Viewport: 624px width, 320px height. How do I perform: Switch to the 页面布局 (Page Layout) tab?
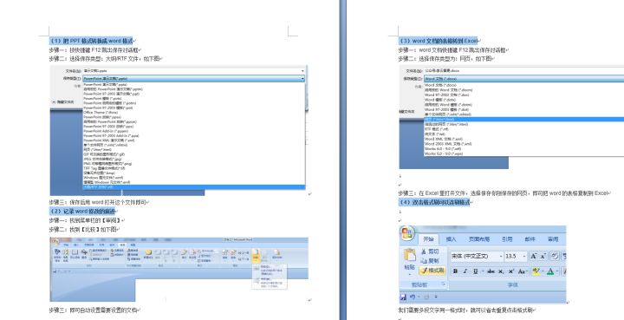click(x=478, y=239)
